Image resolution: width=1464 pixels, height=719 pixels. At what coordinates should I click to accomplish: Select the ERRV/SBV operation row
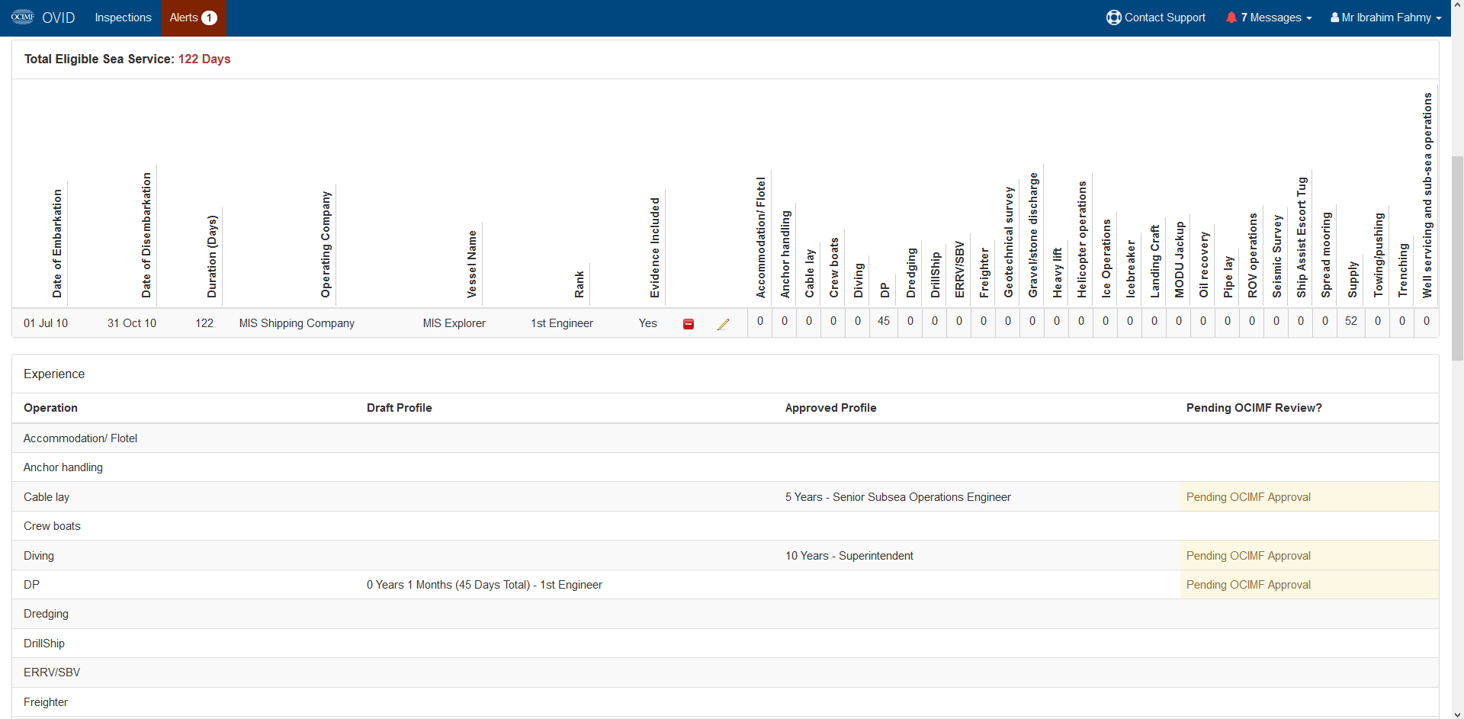(x=725, y=672)
